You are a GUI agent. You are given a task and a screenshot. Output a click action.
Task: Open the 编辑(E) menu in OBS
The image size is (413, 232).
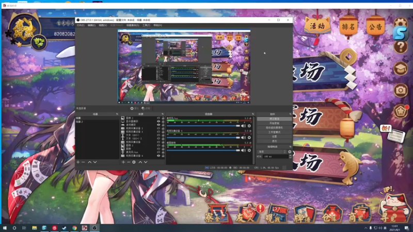coord(91,25)
